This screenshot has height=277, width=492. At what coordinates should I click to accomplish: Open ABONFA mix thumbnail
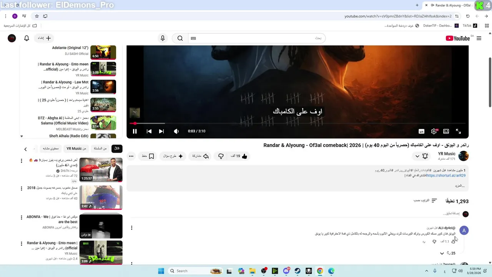101,226
